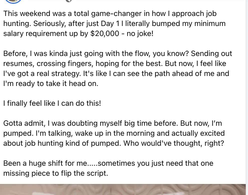
Task: Click the "I finally feel like I can do this!" line
Action: [52, 103]
